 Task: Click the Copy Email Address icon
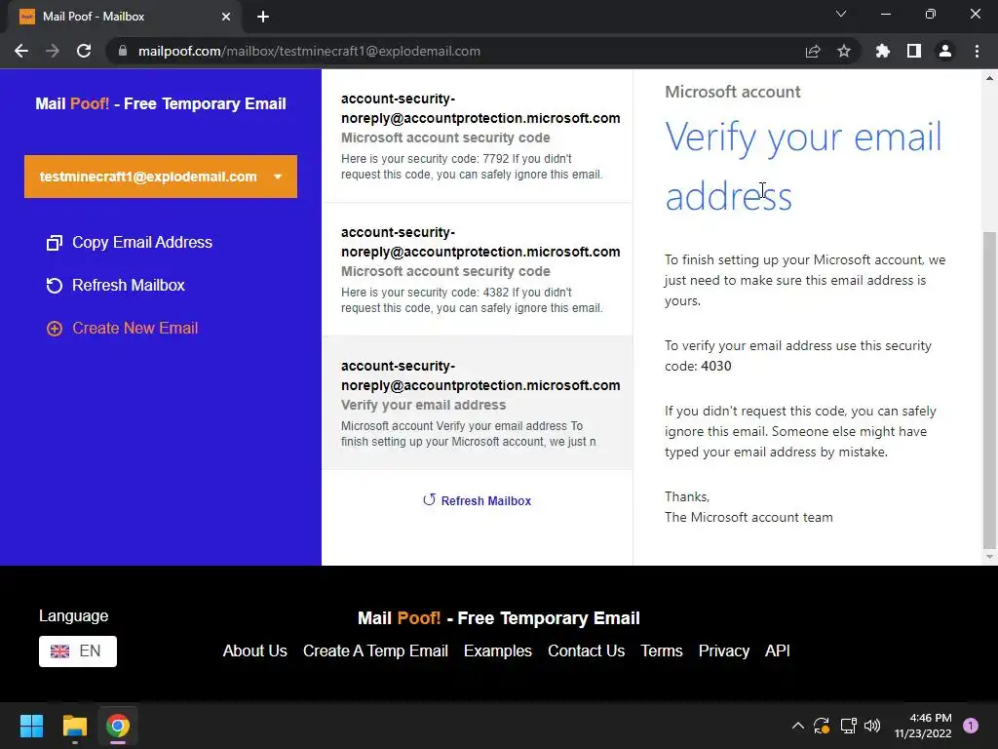(x=55, y=243)
